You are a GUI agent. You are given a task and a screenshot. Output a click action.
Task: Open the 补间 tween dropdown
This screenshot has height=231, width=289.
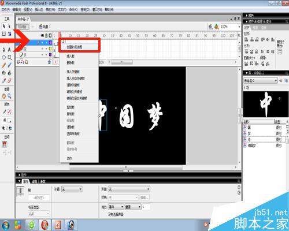point(72,189)
